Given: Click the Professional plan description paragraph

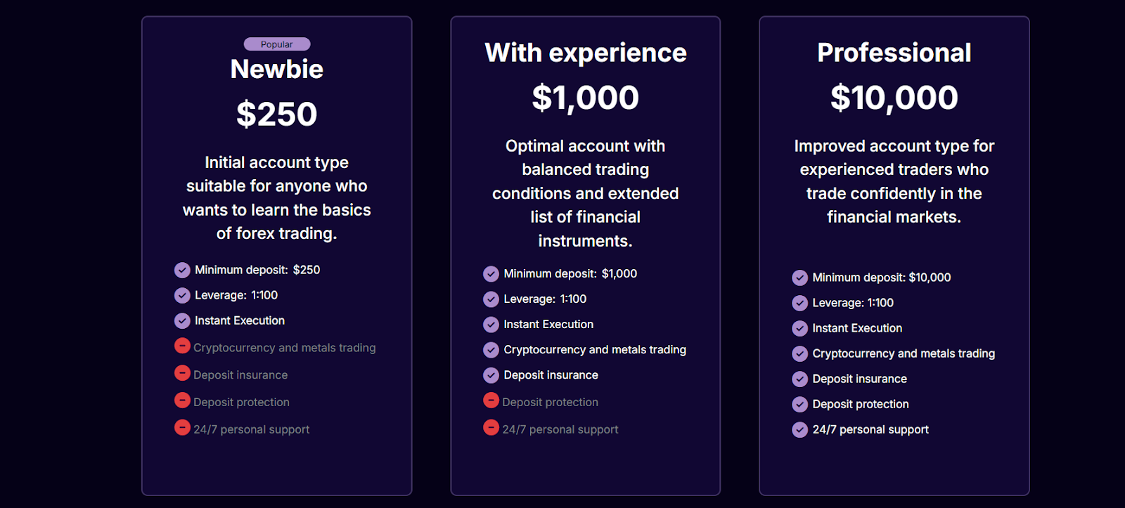Looking at the screenshot, I should click(894, 181).
